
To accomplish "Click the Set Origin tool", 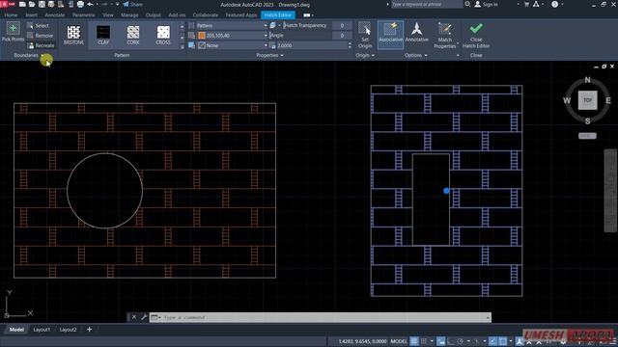I will point(365,35).
